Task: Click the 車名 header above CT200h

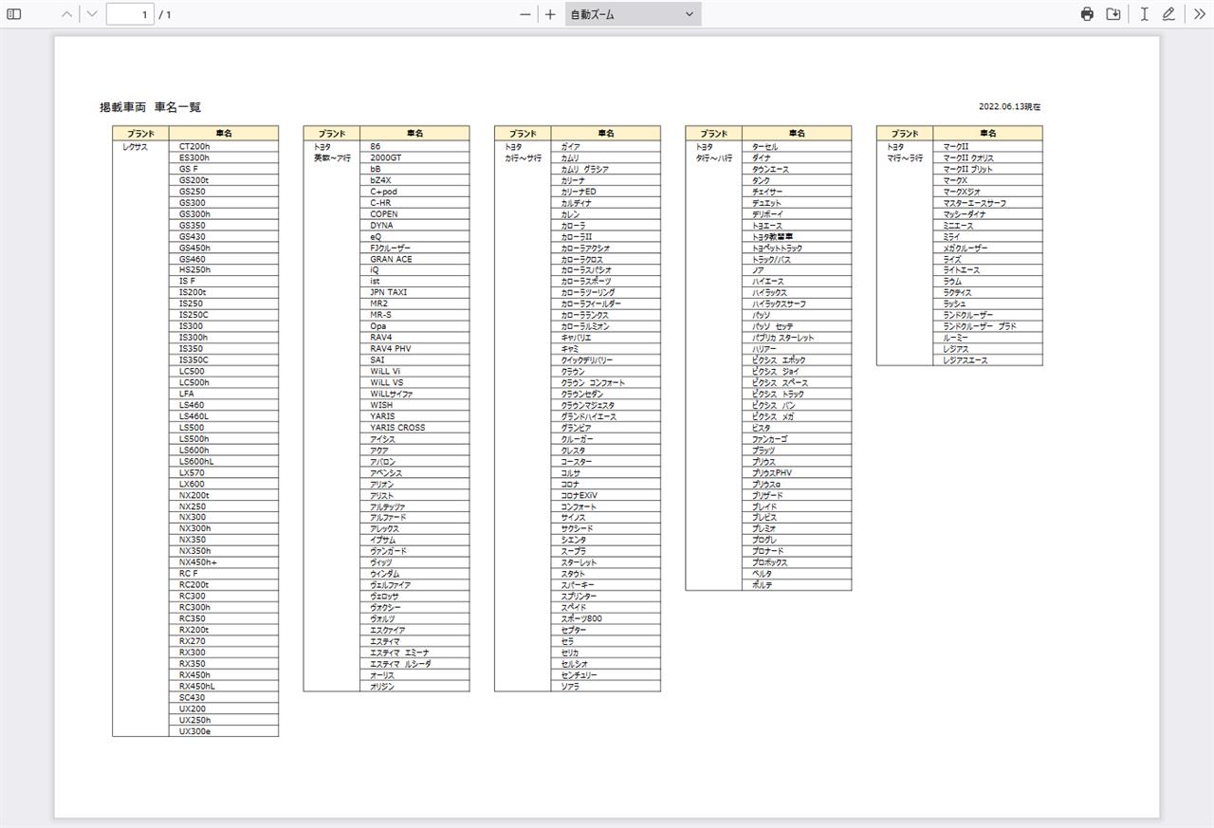Action: pos(224,134)
